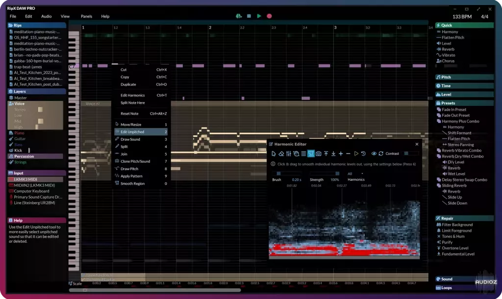This screenshot has height=299, width=502.
Task: Expand the Sound panel
Action: pyautogui.click(x=455, y=279)
